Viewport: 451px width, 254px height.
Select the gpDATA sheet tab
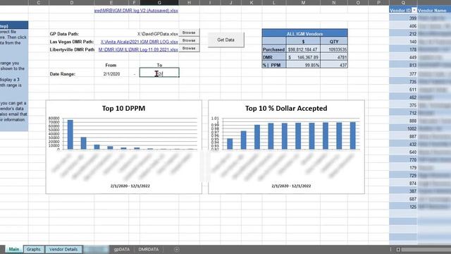(122, 249)
